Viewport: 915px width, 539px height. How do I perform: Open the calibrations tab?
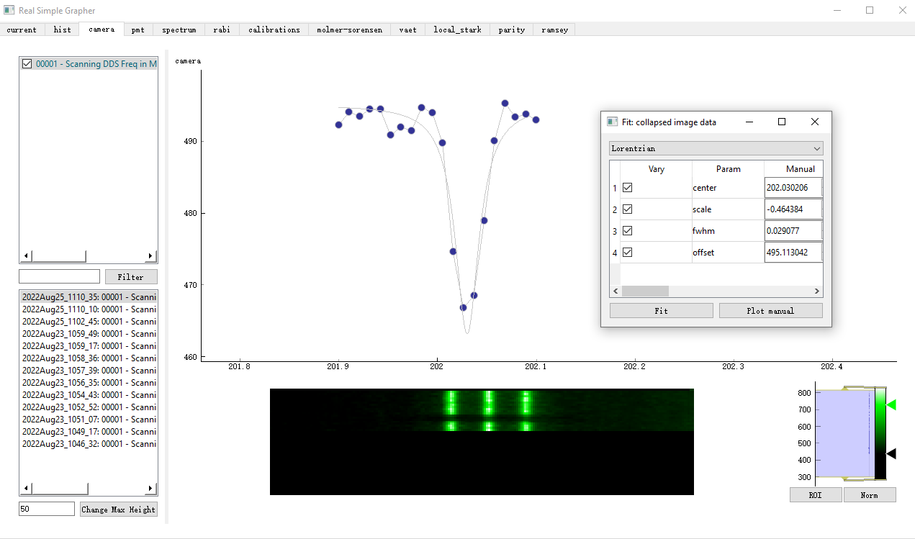(x=274, y=30)
